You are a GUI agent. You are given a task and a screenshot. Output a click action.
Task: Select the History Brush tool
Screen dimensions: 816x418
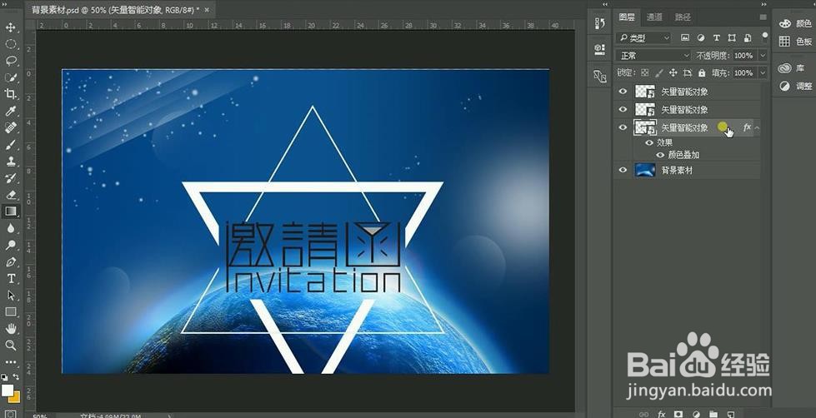(x=10, y=178)
